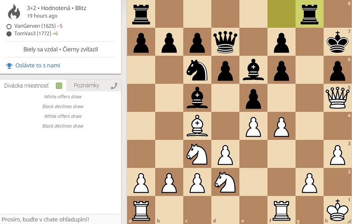
Task: Select the black king on h7
Action: click(338, 41)
